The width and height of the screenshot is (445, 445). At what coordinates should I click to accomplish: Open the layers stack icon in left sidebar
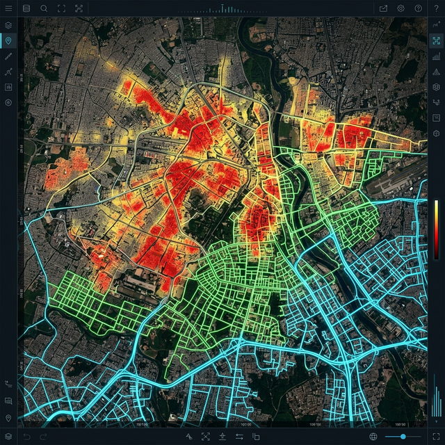point(8,25)
